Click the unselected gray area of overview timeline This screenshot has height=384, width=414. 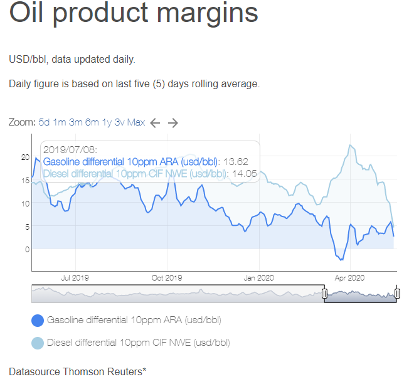(177, 294)
